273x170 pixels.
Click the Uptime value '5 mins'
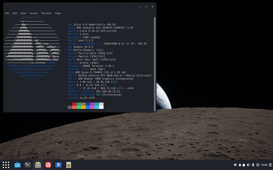[84, 34]
